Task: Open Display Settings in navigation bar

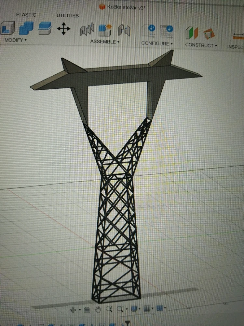Action: [134, 308]
